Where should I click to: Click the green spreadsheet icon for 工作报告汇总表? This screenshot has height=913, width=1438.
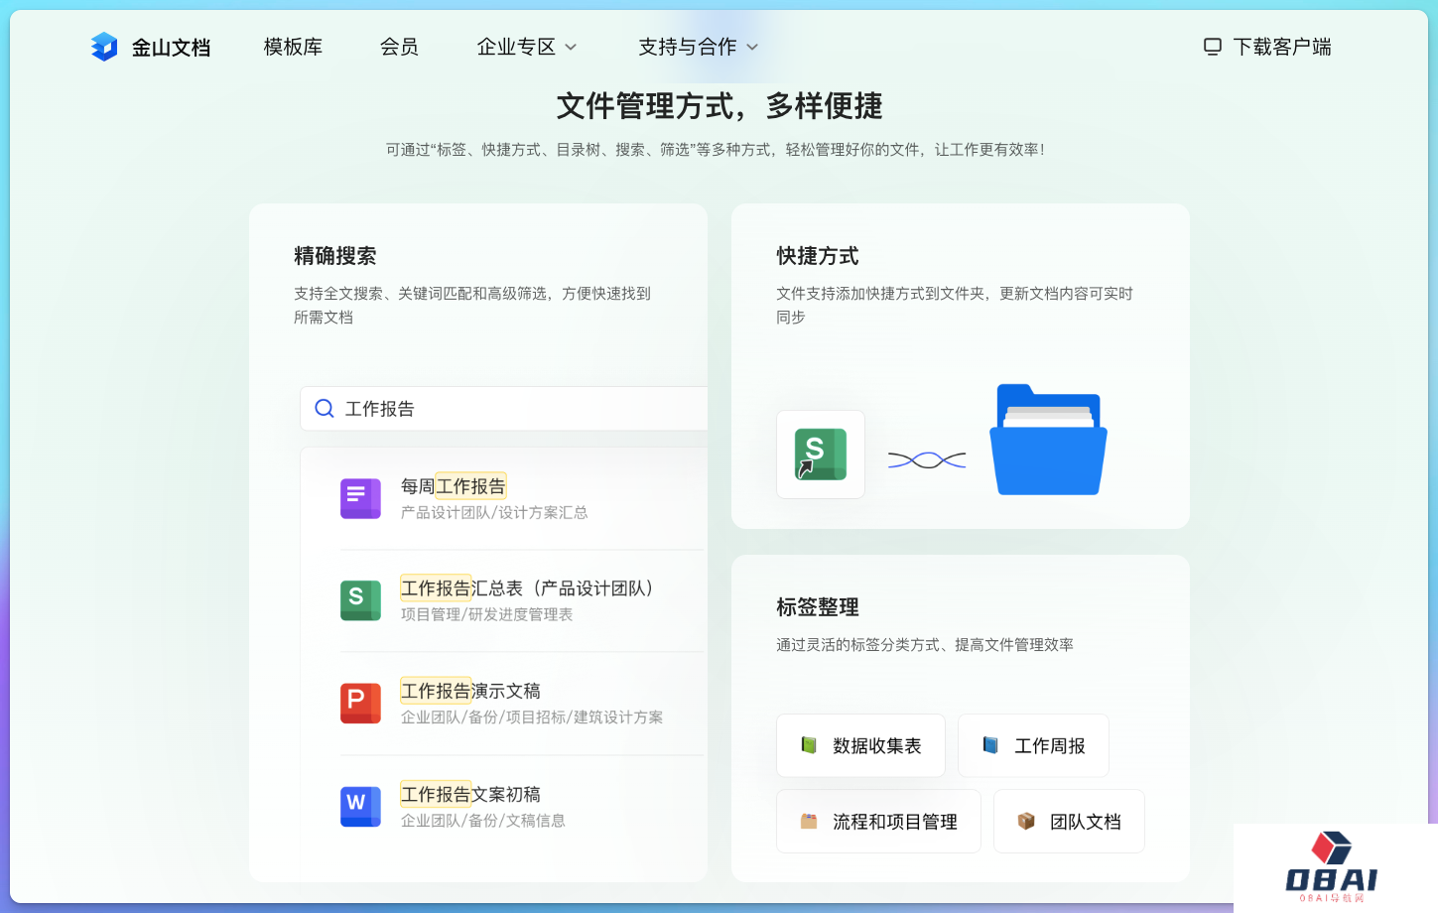tap(360, 600)
